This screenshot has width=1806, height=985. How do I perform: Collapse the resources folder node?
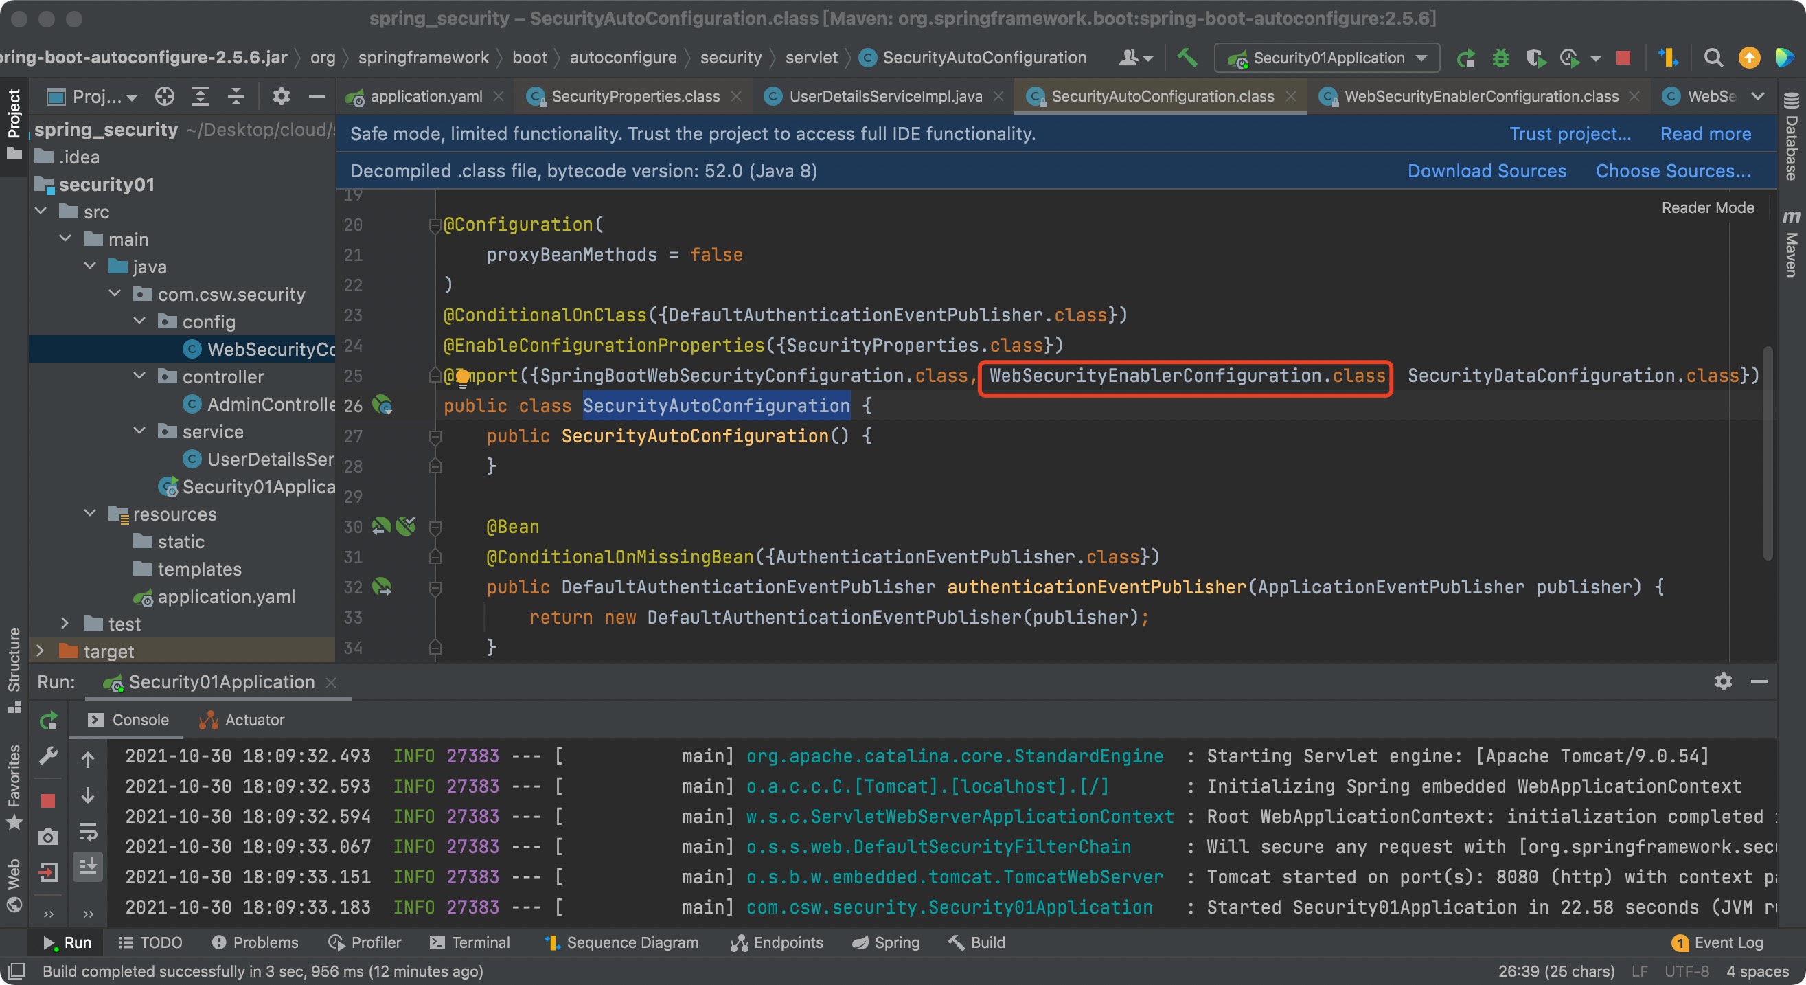click(x=90, y=513)
